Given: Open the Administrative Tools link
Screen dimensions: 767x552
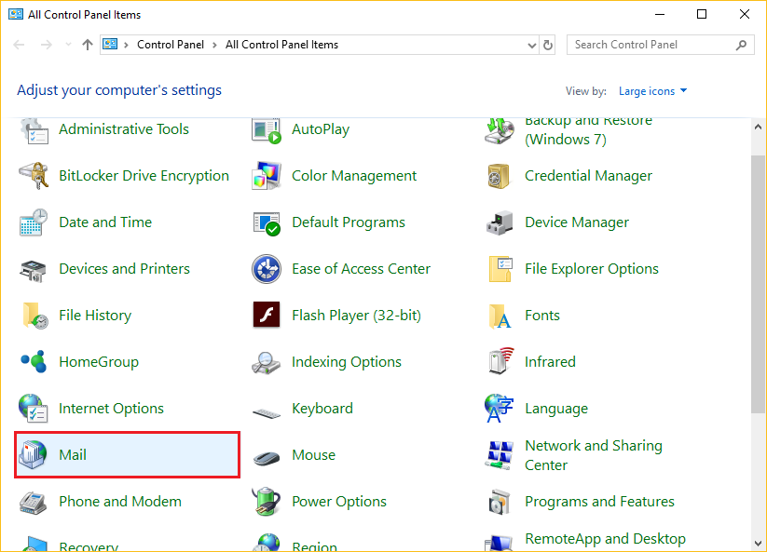Looking at the screenshot, I should pyautogui.click(x=124, y=129).
